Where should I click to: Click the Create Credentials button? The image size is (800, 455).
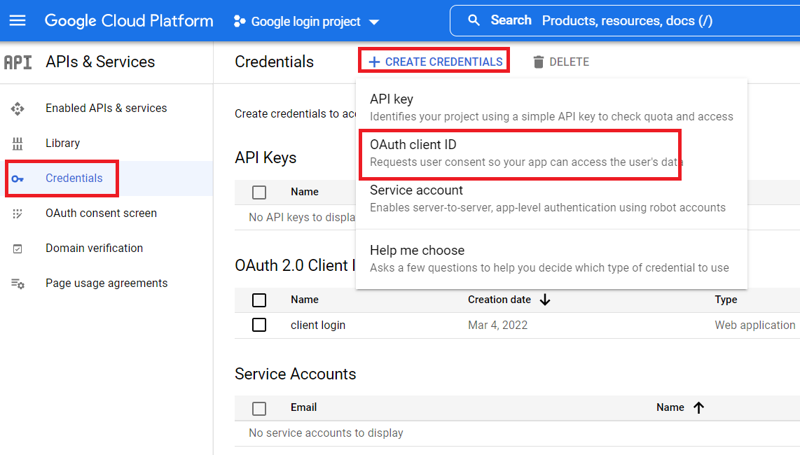(435, 62)
